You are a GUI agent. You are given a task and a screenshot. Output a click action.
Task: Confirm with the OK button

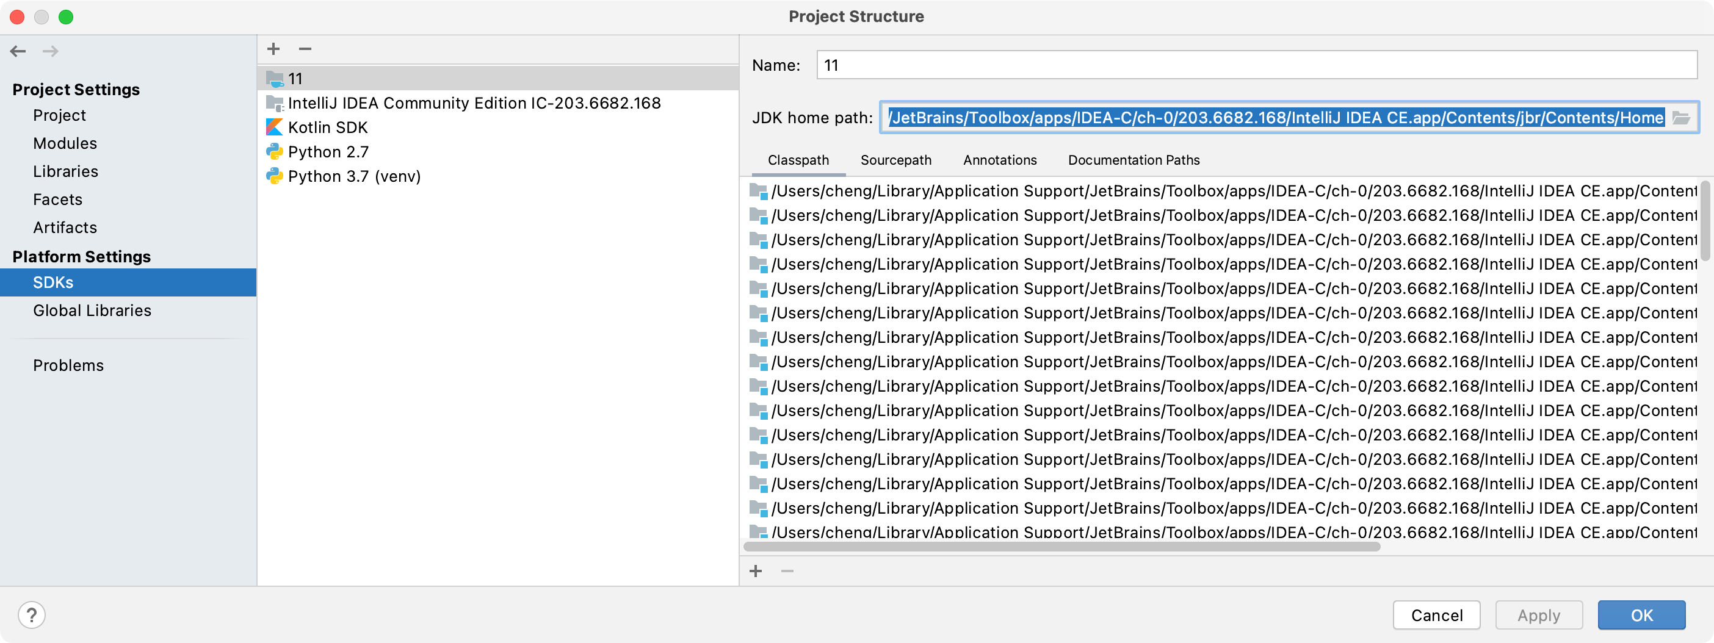[x=1641, y=615]
